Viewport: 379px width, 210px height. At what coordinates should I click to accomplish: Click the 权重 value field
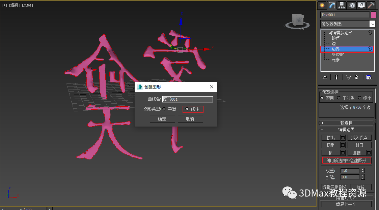(350, 171)
